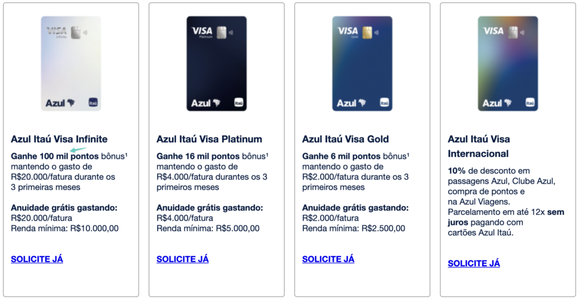Click the Azul Itaú Visa Gold card image

362,63
